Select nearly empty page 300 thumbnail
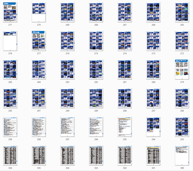This screenshot has height=171, width=193. click(x=182, y=155)
